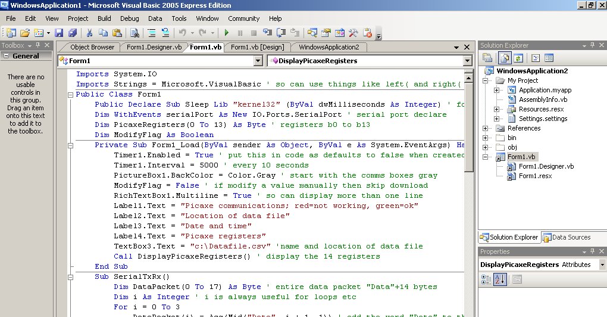This screenshot has height=317, width=607.
Task: Open the Build menu
Action: [x=104, y=18]
